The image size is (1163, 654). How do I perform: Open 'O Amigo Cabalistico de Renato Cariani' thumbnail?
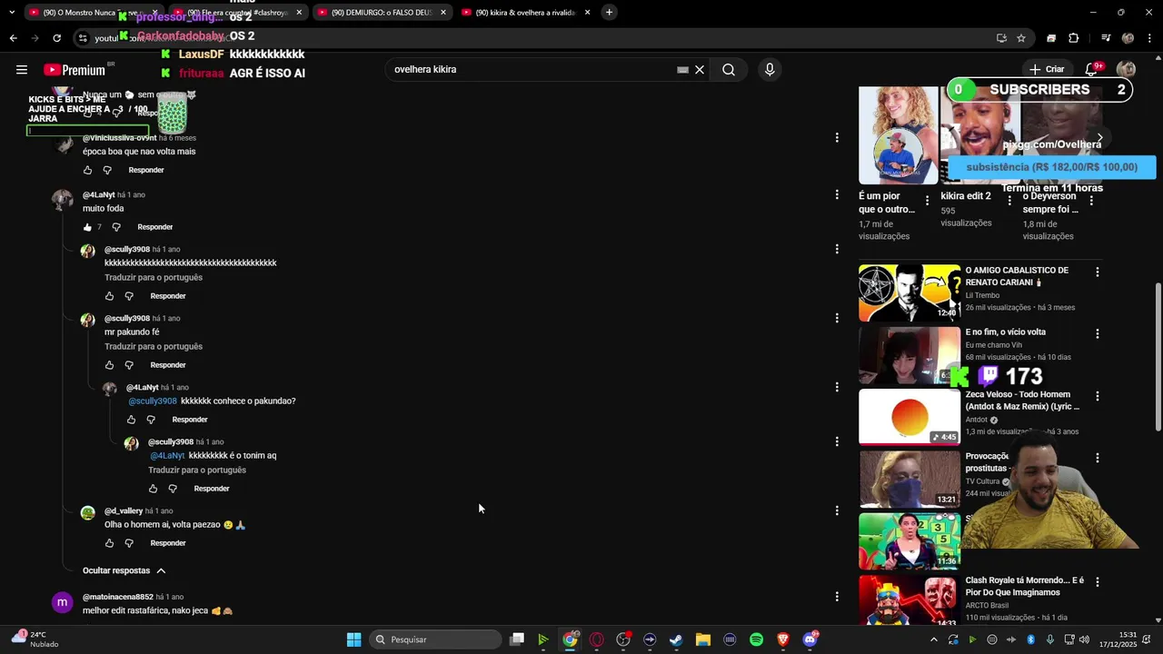click(910, 293)
